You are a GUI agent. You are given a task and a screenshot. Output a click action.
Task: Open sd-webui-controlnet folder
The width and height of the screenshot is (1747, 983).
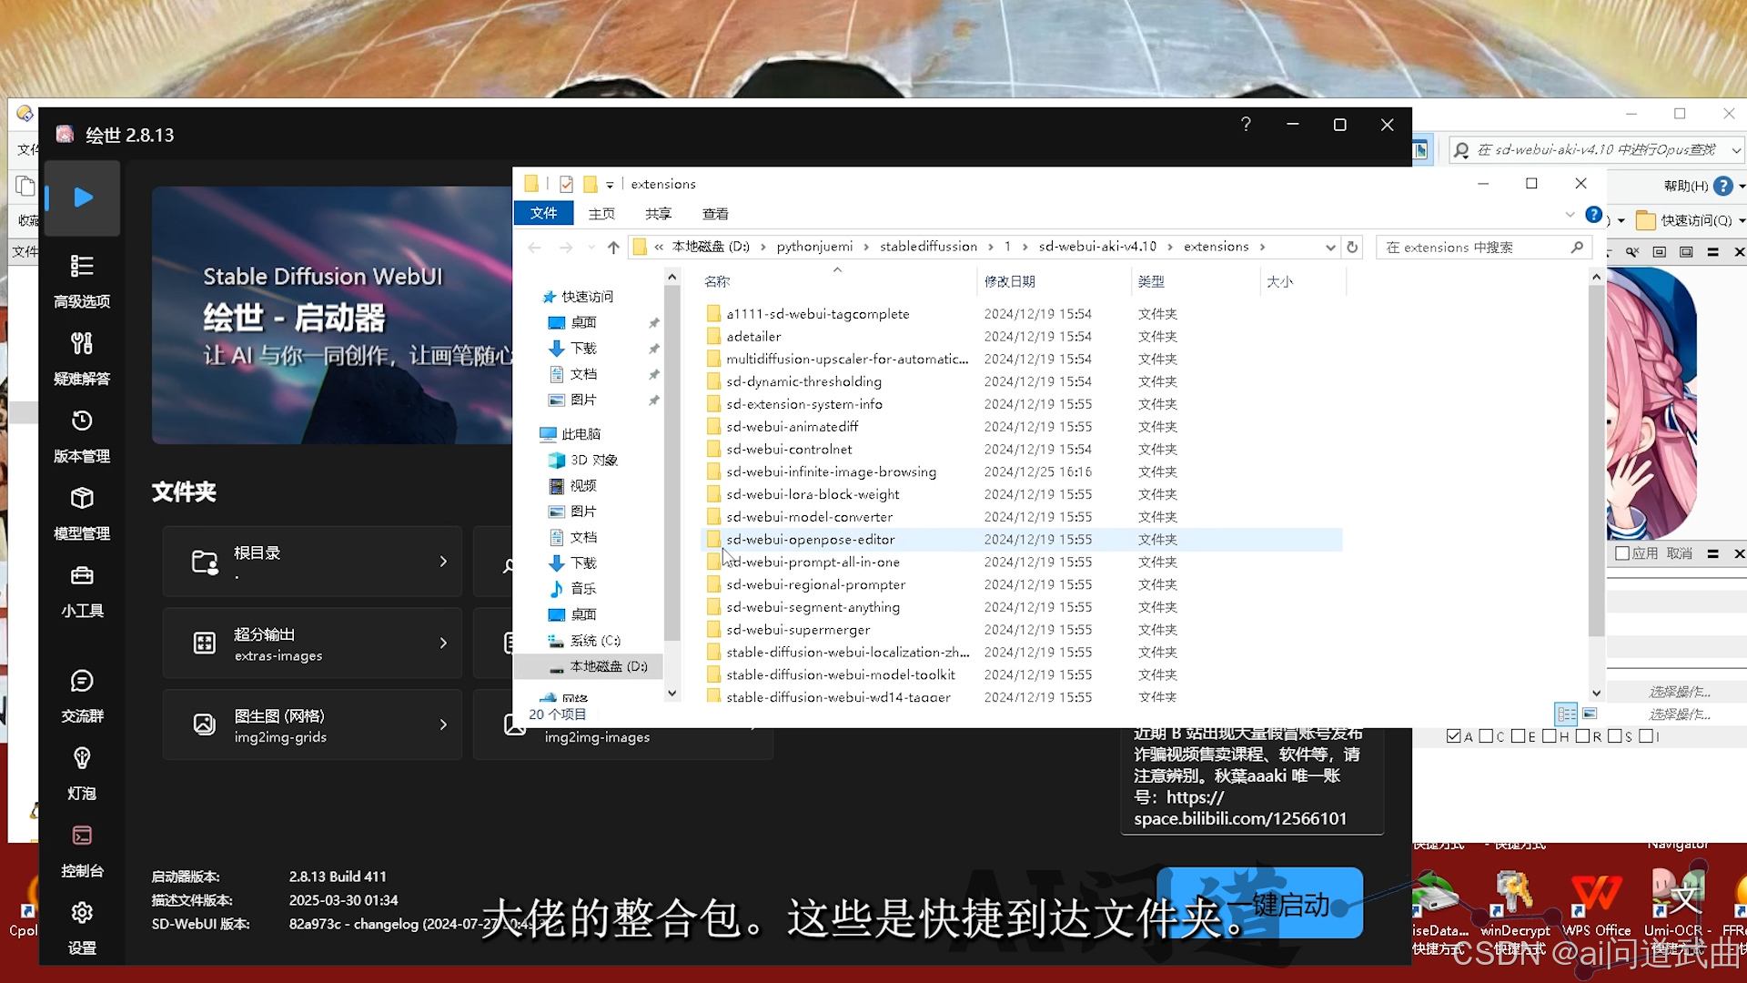click(789, 450)
